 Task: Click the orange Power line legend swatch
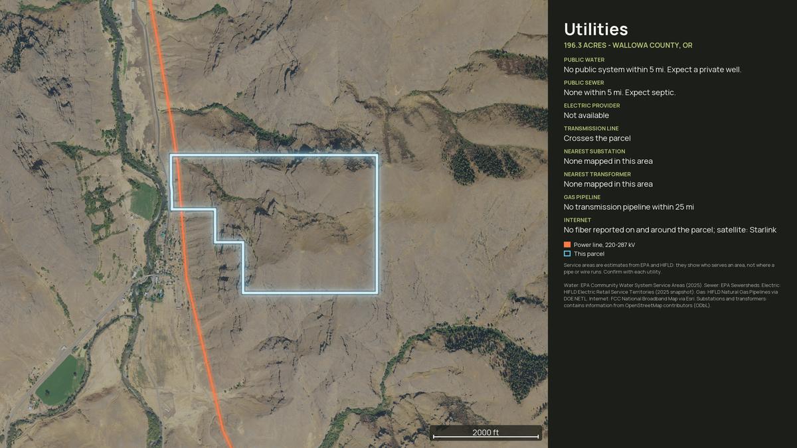(567, 245)
